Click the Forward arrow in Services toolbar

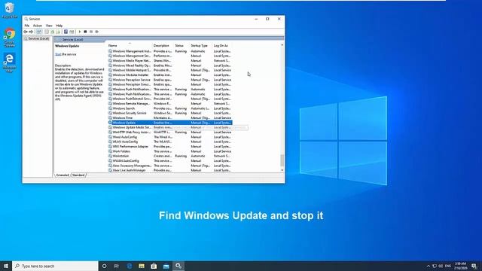31,32
